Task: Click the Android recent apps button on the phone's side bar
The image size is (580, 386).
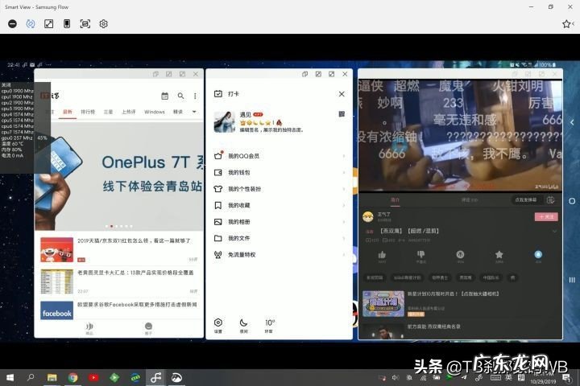Action: pos(572,280)
